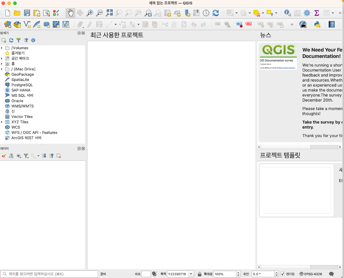This screenshot has height=278, width=344.
Task: Open the Select Features tool dropdown arrow
Action: click(x=236, y=13)
